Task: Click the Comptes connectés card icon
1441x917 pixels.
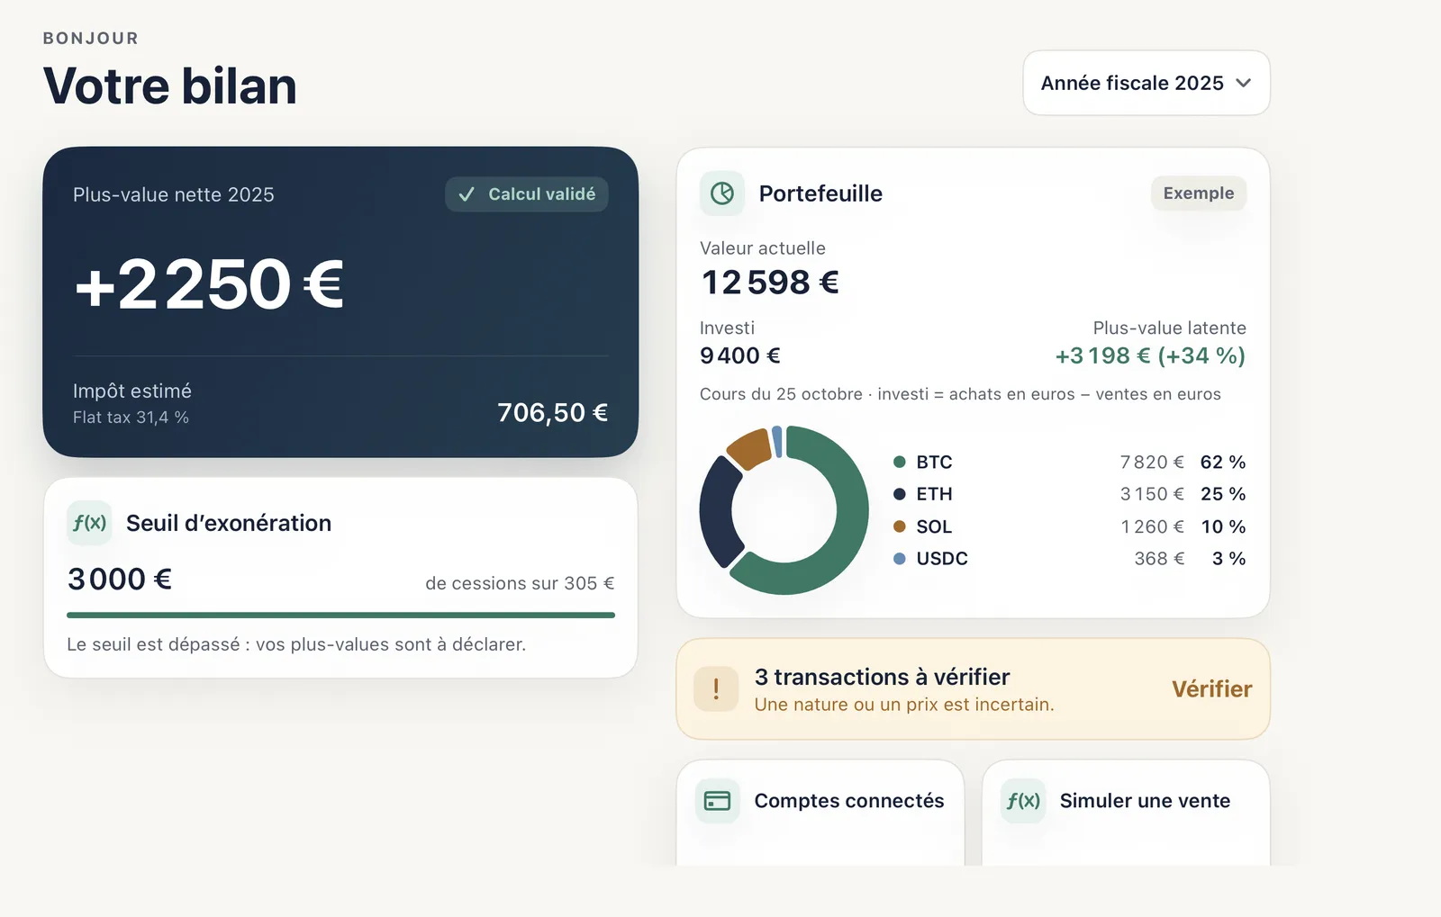Action: pyautogui.click(x=718, y=801)
